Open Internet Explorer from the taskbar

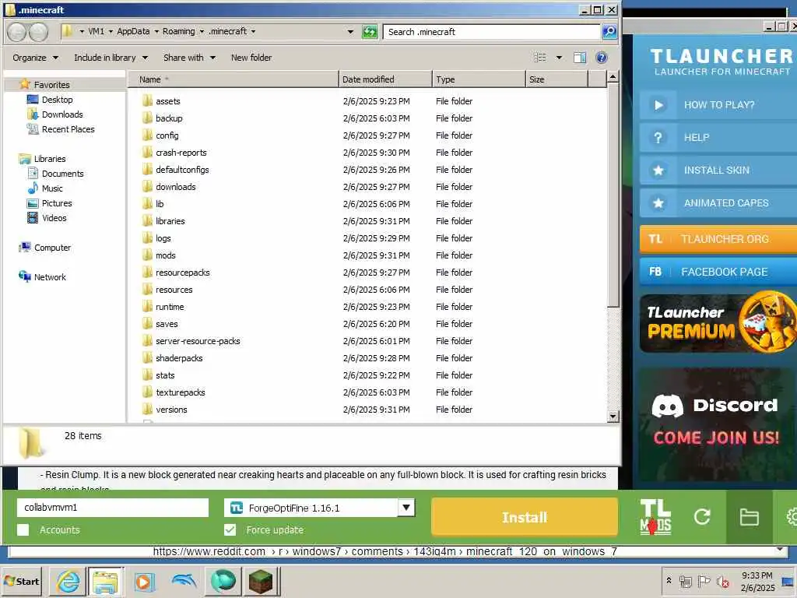coord(68,581)
